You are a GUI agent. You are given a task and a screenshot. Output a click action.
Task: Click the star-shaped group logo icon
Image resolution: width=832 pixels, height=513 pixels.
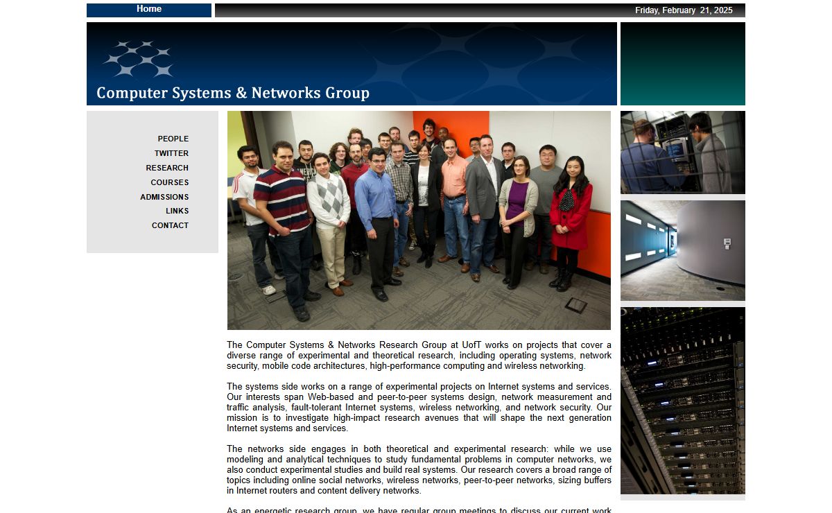click(138, 59)
